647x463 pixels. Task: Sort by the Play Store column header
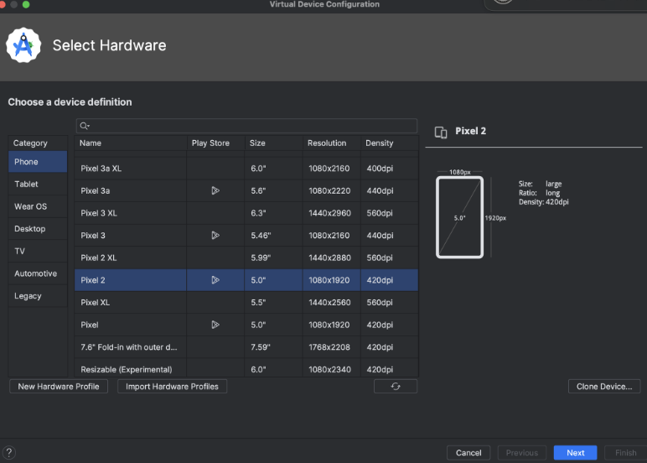(x=215, y=143)
